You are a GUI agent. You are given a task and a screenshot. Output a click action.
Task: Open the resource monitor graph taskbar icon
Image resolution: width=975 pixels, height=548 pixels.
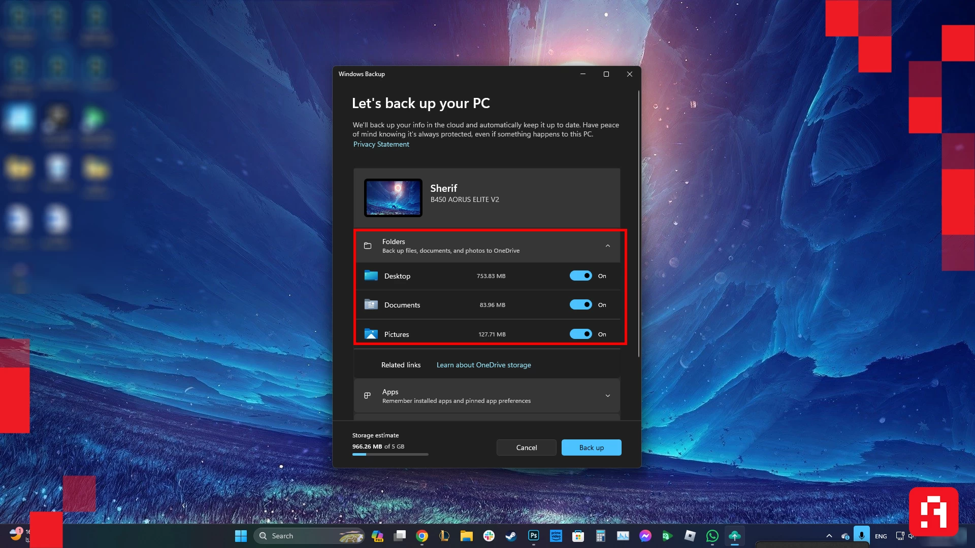tap(623, 536)
